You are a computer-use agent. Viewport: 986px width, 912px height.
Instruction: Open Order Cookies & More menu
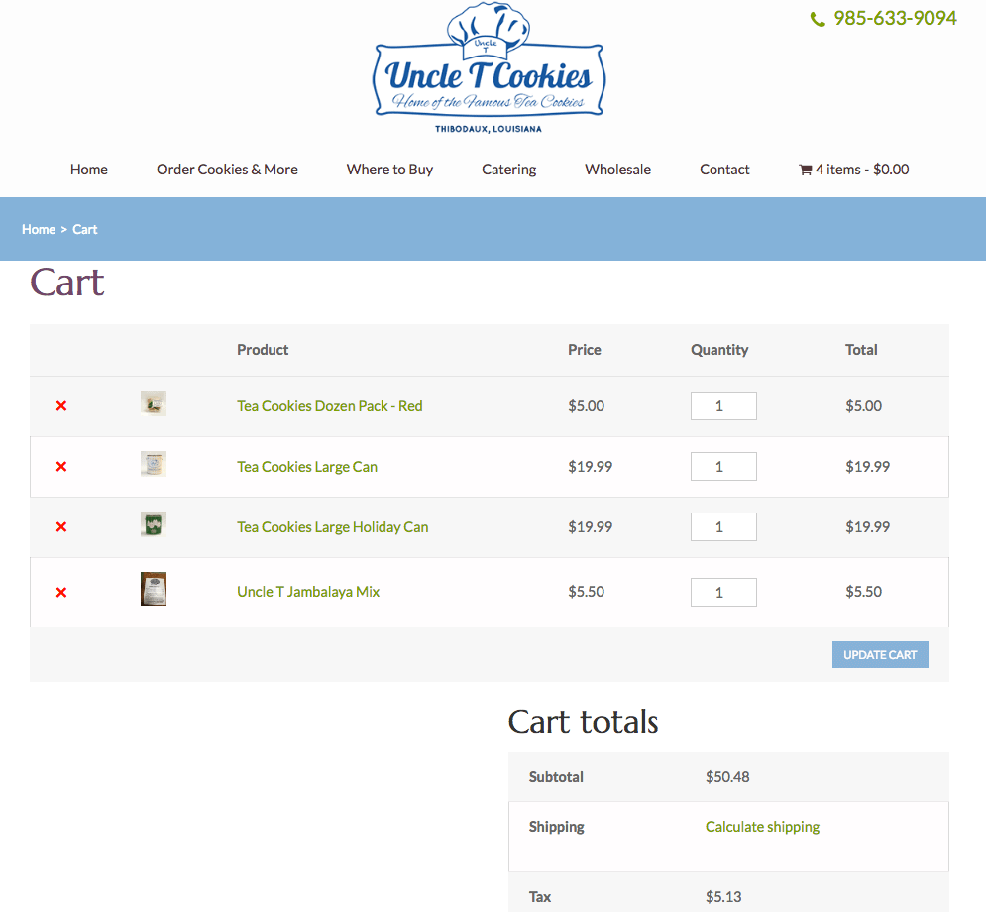(227, 170)
